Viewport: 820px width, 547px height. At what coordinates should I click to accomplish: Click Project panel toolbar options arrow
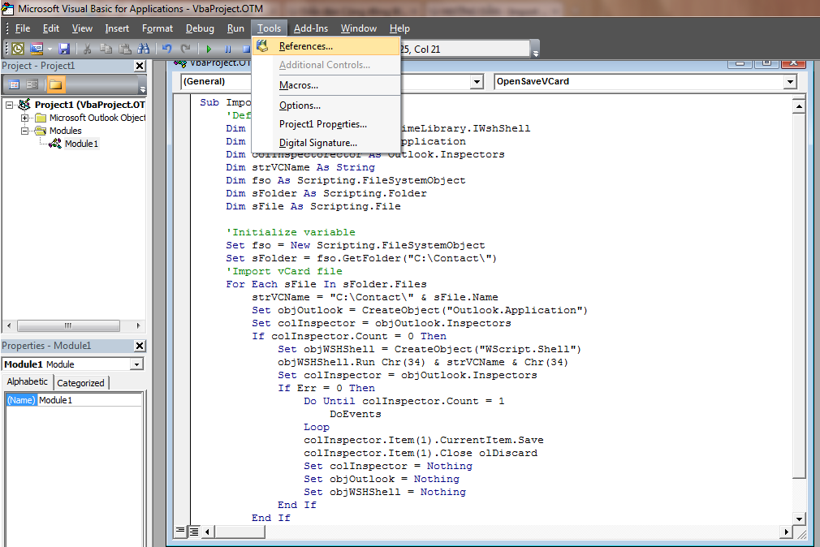143,84
